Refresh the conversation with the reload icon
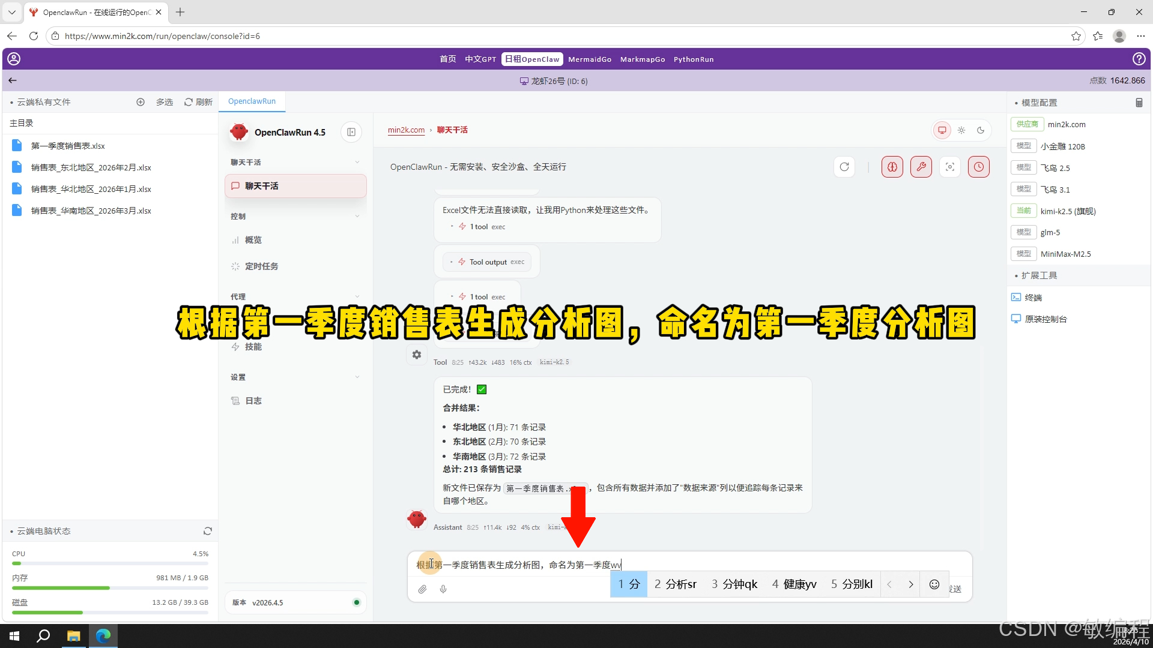 tap(844, 167)
